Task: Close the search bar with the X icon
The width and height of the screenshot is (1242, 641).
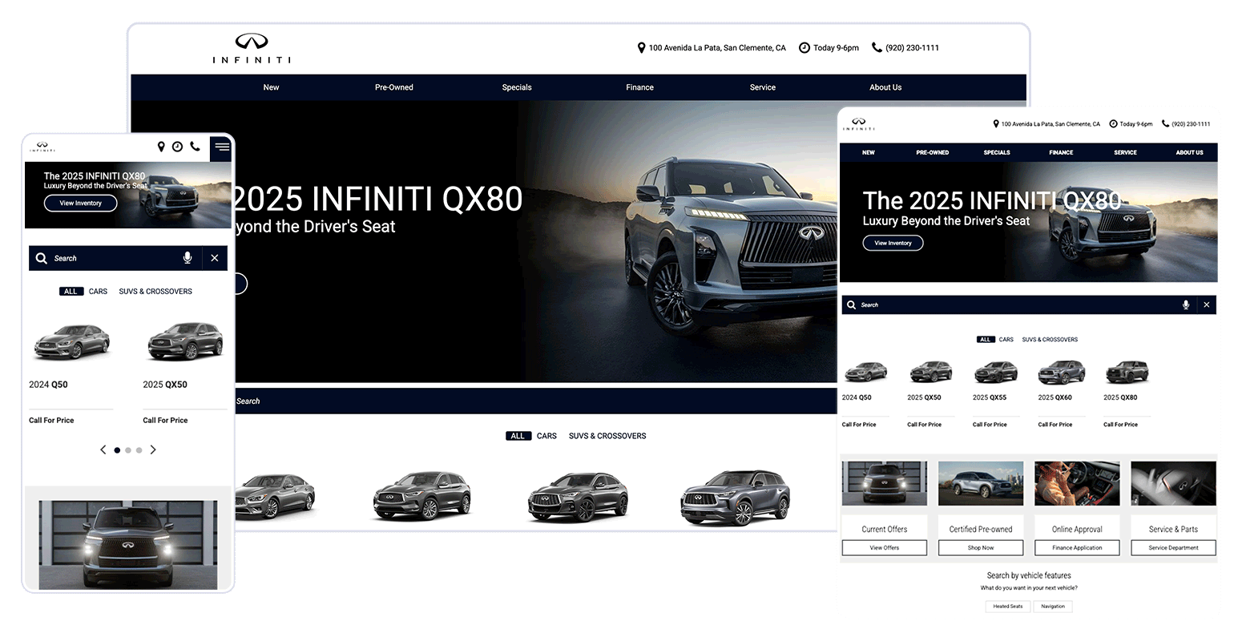Action: point(214,257)
